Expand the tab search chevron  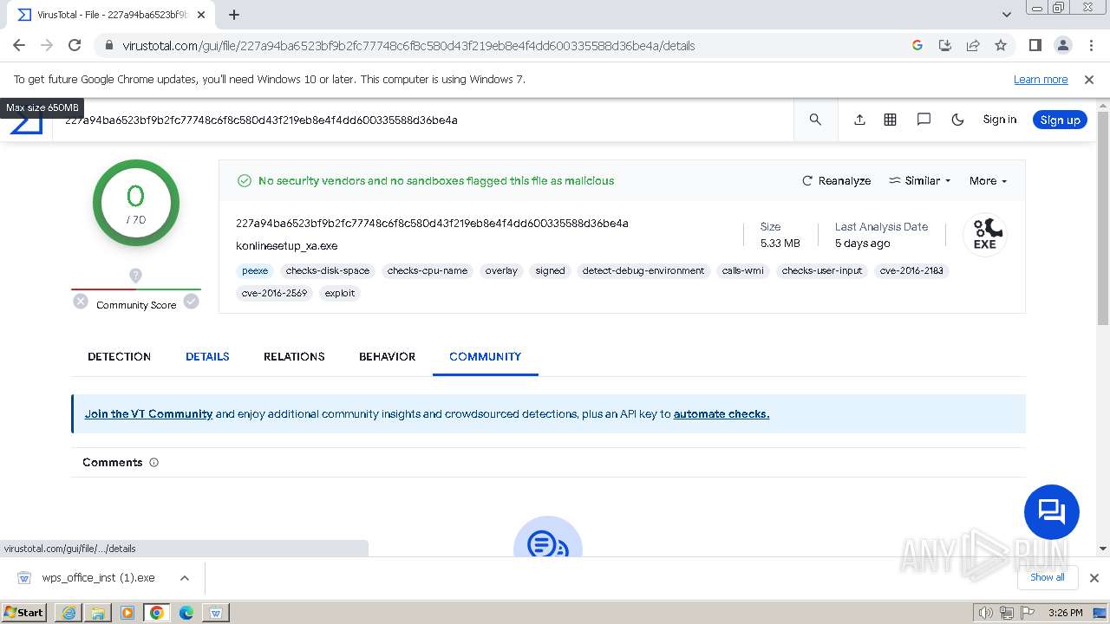[1007, 15]
